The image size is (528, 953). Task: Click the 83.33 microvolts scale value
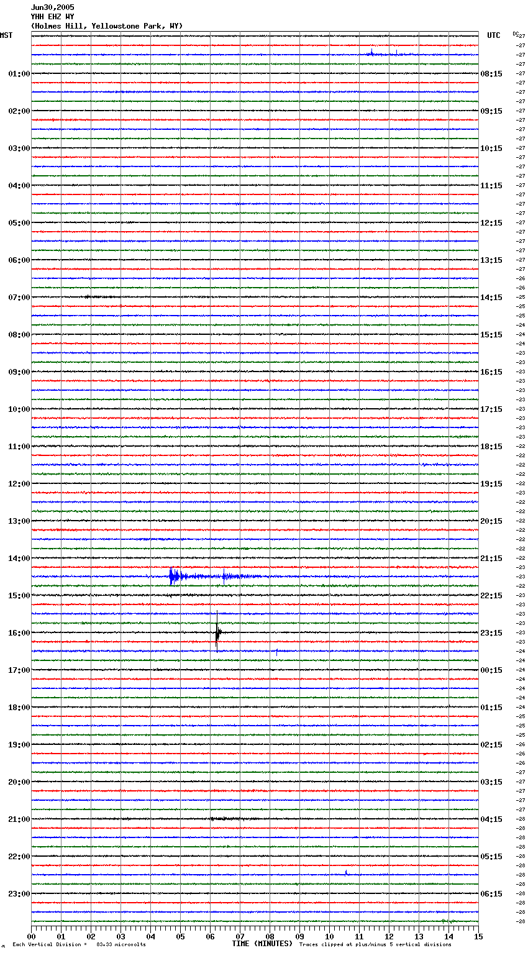coord(121,944)
